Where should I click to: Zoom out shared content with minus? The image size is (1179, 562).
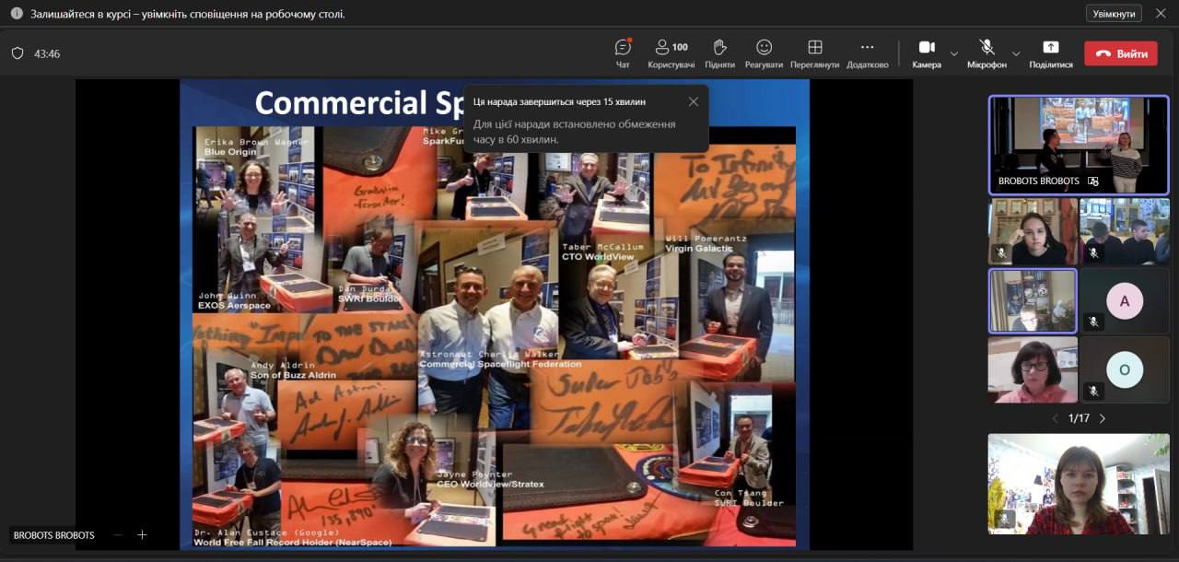coord(117,535)
